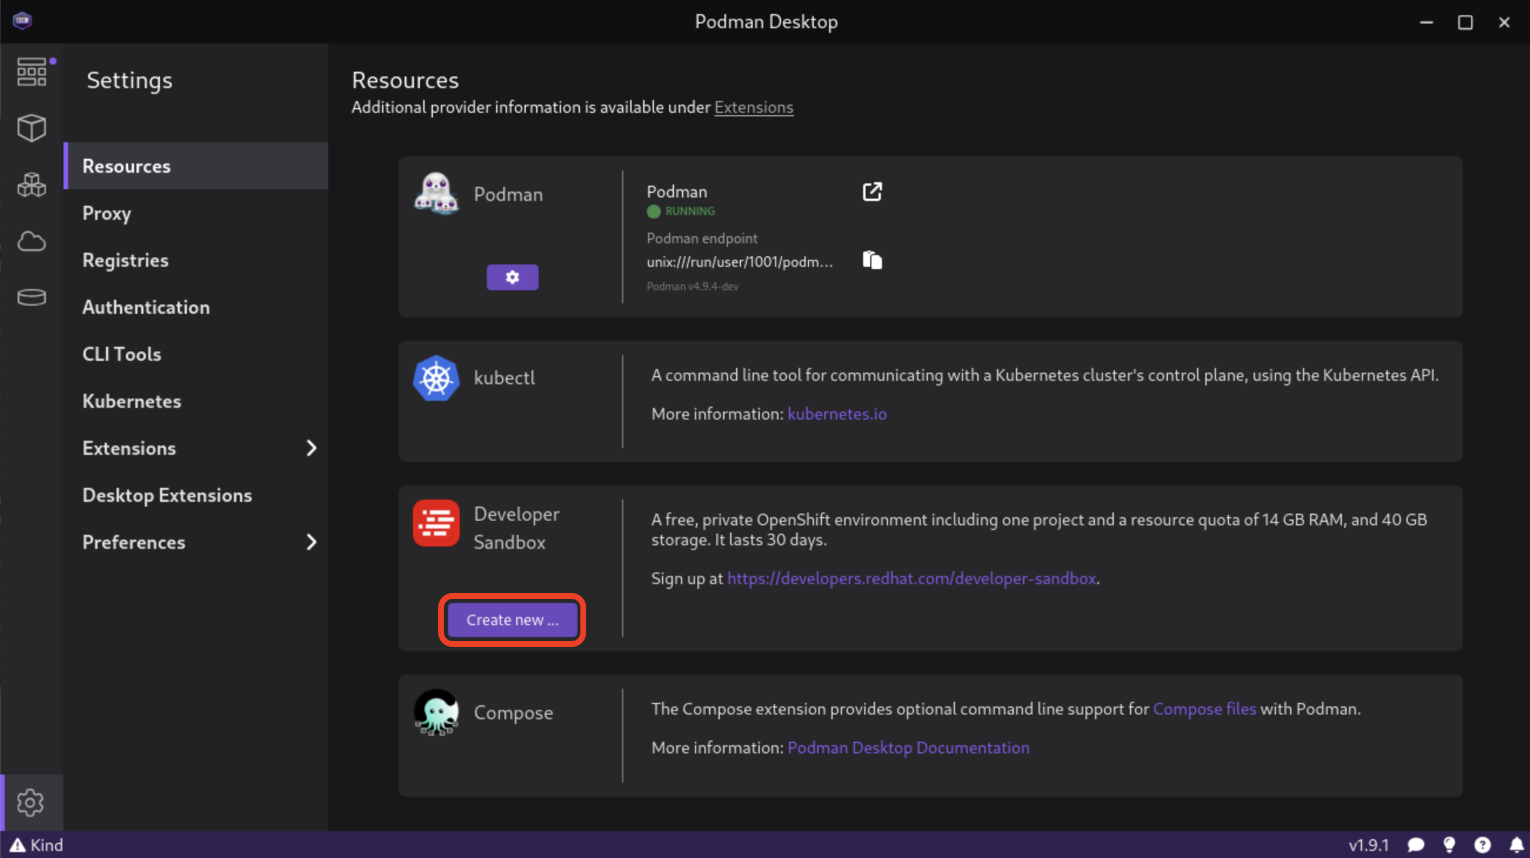
Task: Select Resources in the settings menu
Action: click(196, 166)
